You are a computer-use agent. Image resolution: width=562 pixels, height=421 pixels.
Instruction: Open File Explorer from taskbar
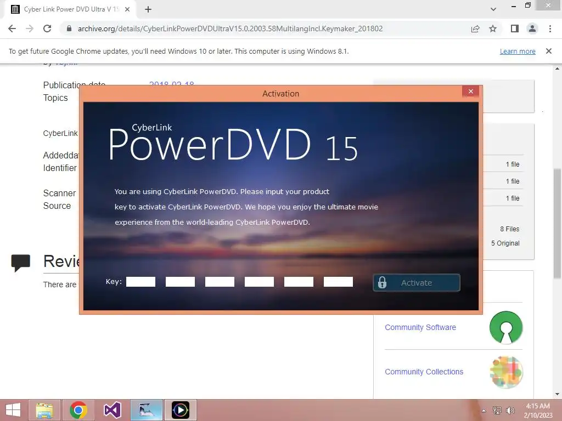[44, 410]
